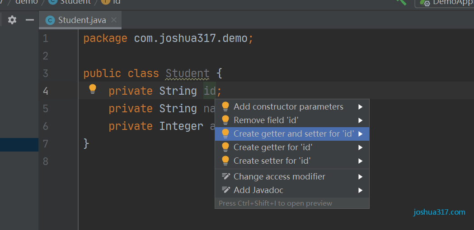The image size is (474, 230).
Task: Open the DemoApp run configuration dropdown
Action: (x=445, y=2)
